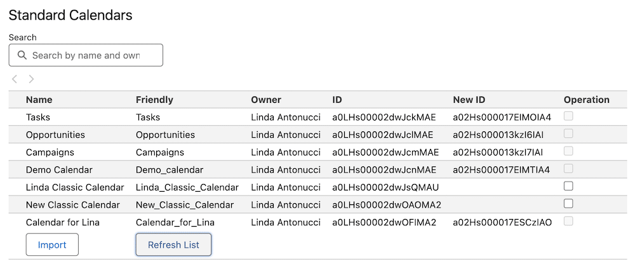Viewport: 635px width, 266px height.
Task: Click the Name column header
Action: tap(39, 100)
